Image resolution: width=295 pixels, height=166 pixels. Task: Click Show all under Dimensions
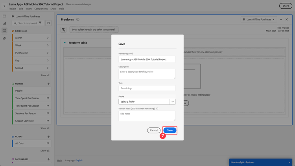click(45, 75)
